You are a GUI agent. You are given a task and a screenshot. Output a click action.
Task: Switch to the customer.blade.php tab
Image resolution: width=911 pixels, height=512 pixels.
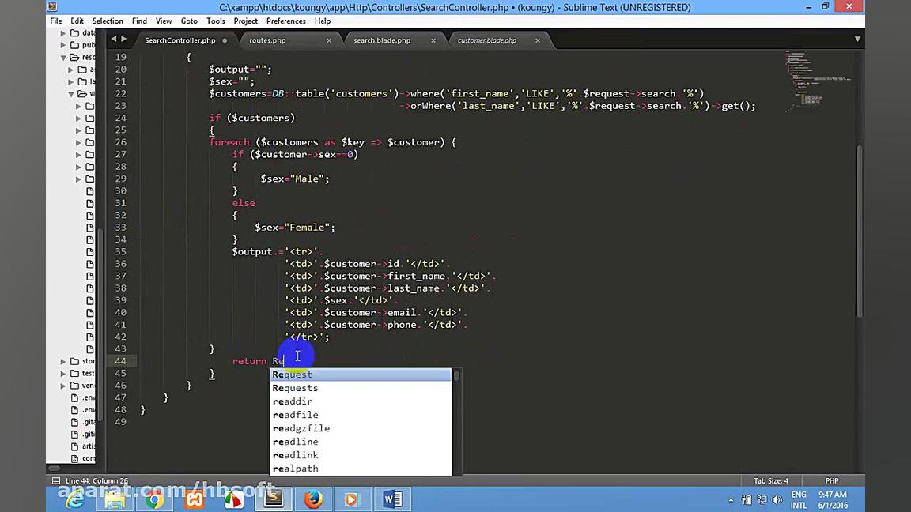click(x=486, y=40)
